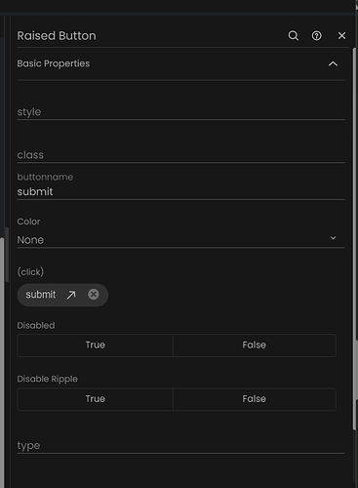Click the Basic Properties section header
This screenshot has width=358, height=488.
pyautogui.click(x=180, y=63)
